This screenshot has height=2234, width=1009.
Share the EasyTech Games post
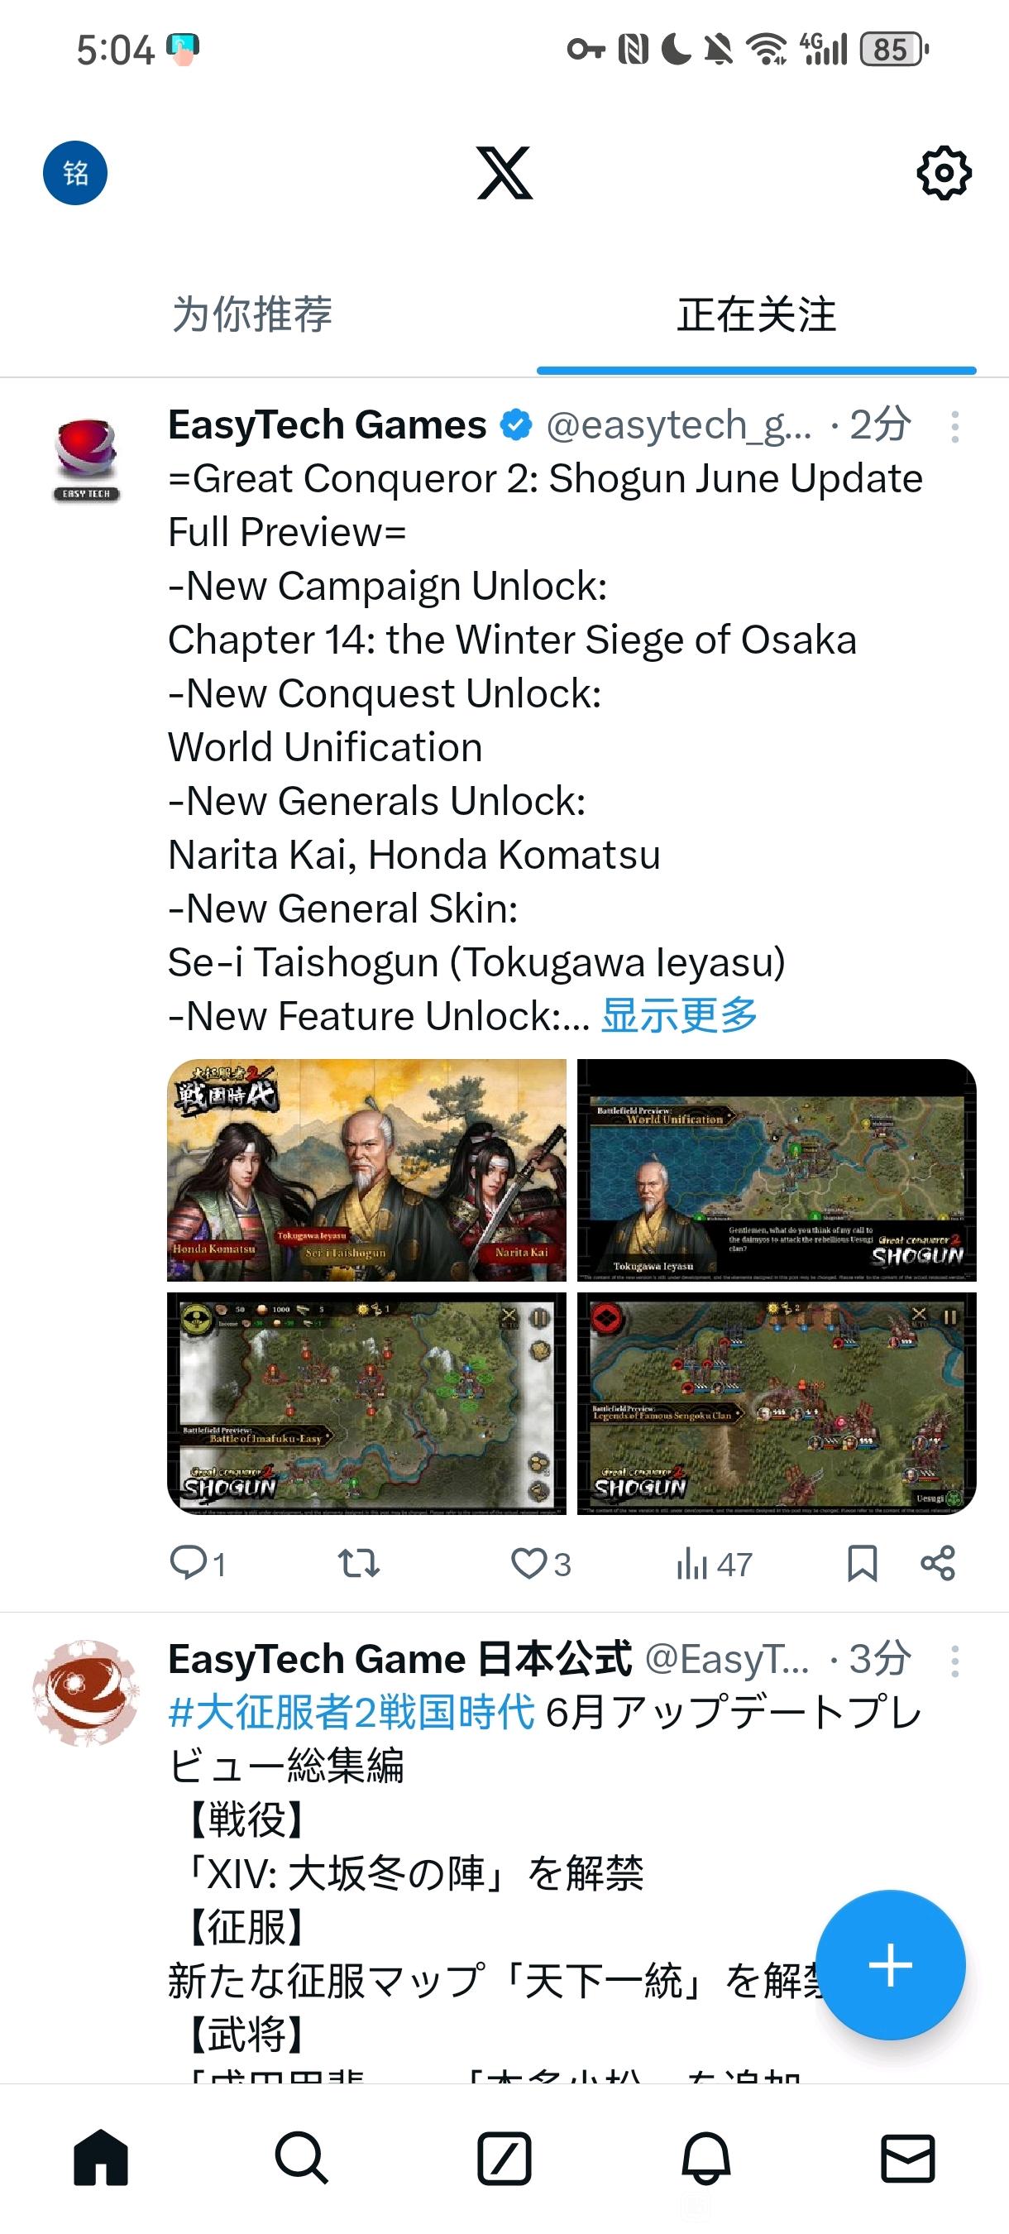[937, 1563]
